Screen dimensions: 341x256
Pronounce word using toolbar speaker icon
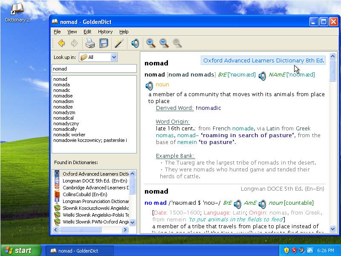click(x=135, y=43)
